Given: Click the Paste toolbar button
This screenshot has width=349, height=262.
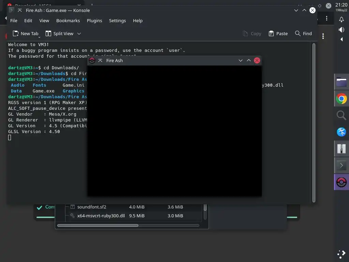Looking at the screenshot, I should (x=278, y=33).
